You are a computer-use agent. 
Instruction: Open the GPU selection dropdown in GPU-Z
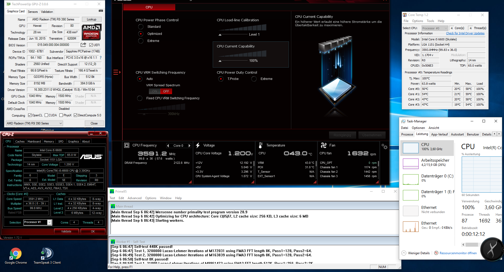(34, 123)
